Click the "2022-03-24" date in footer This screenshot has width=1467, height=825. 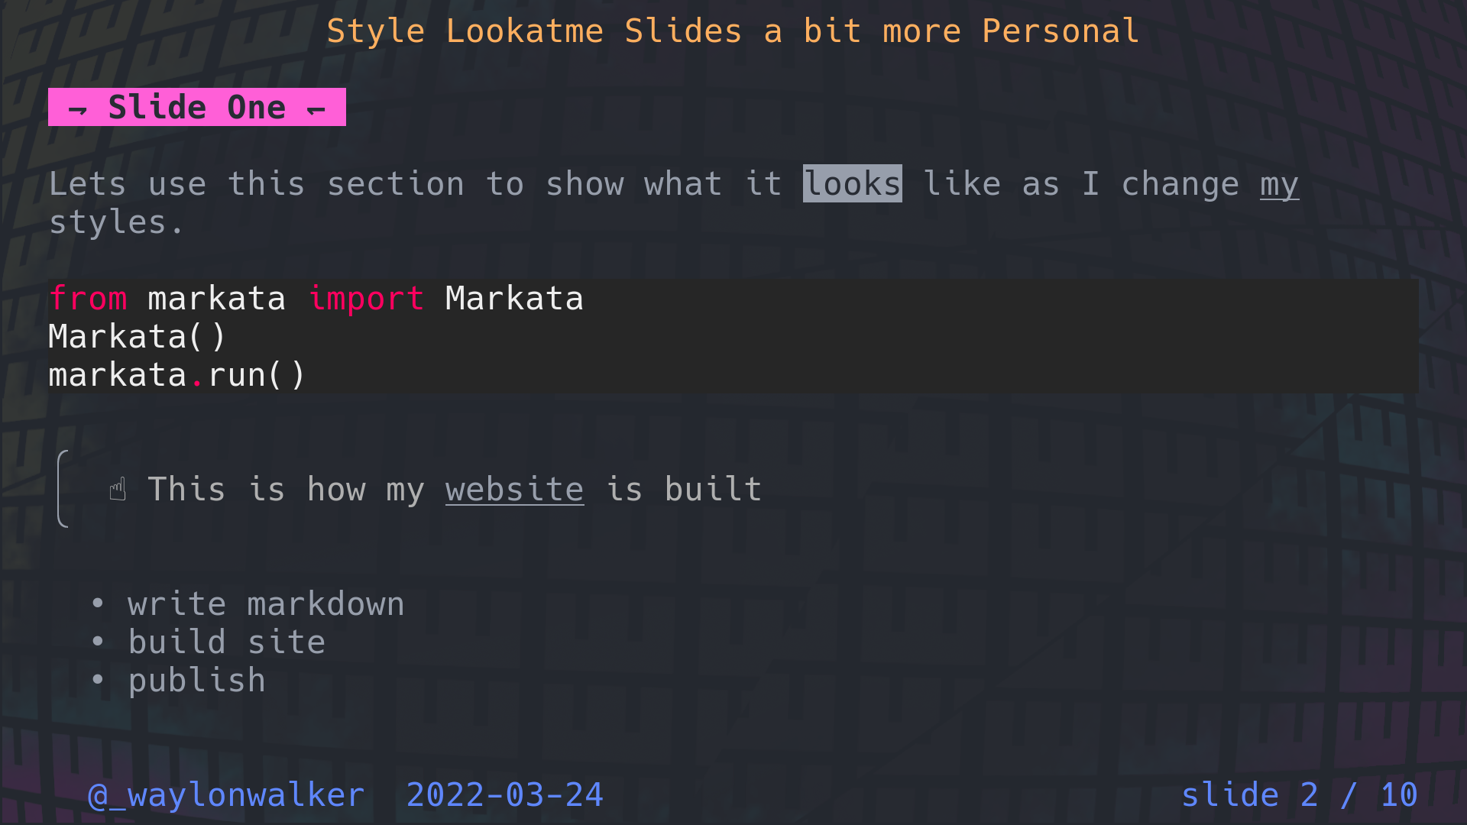point(504,795)
